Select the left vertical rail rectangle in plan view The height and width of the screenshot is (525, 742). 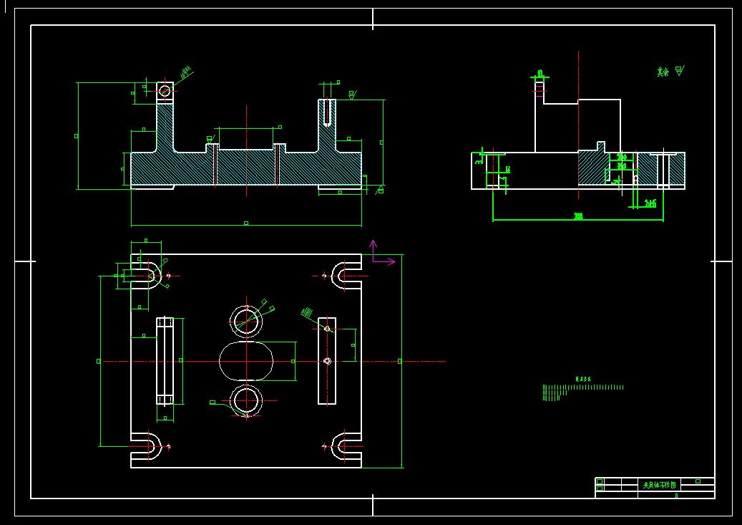[165, 361]
